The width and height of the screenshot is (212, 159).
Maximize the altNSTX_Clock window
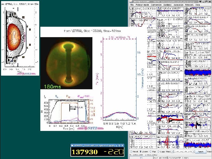pos(120,145)
